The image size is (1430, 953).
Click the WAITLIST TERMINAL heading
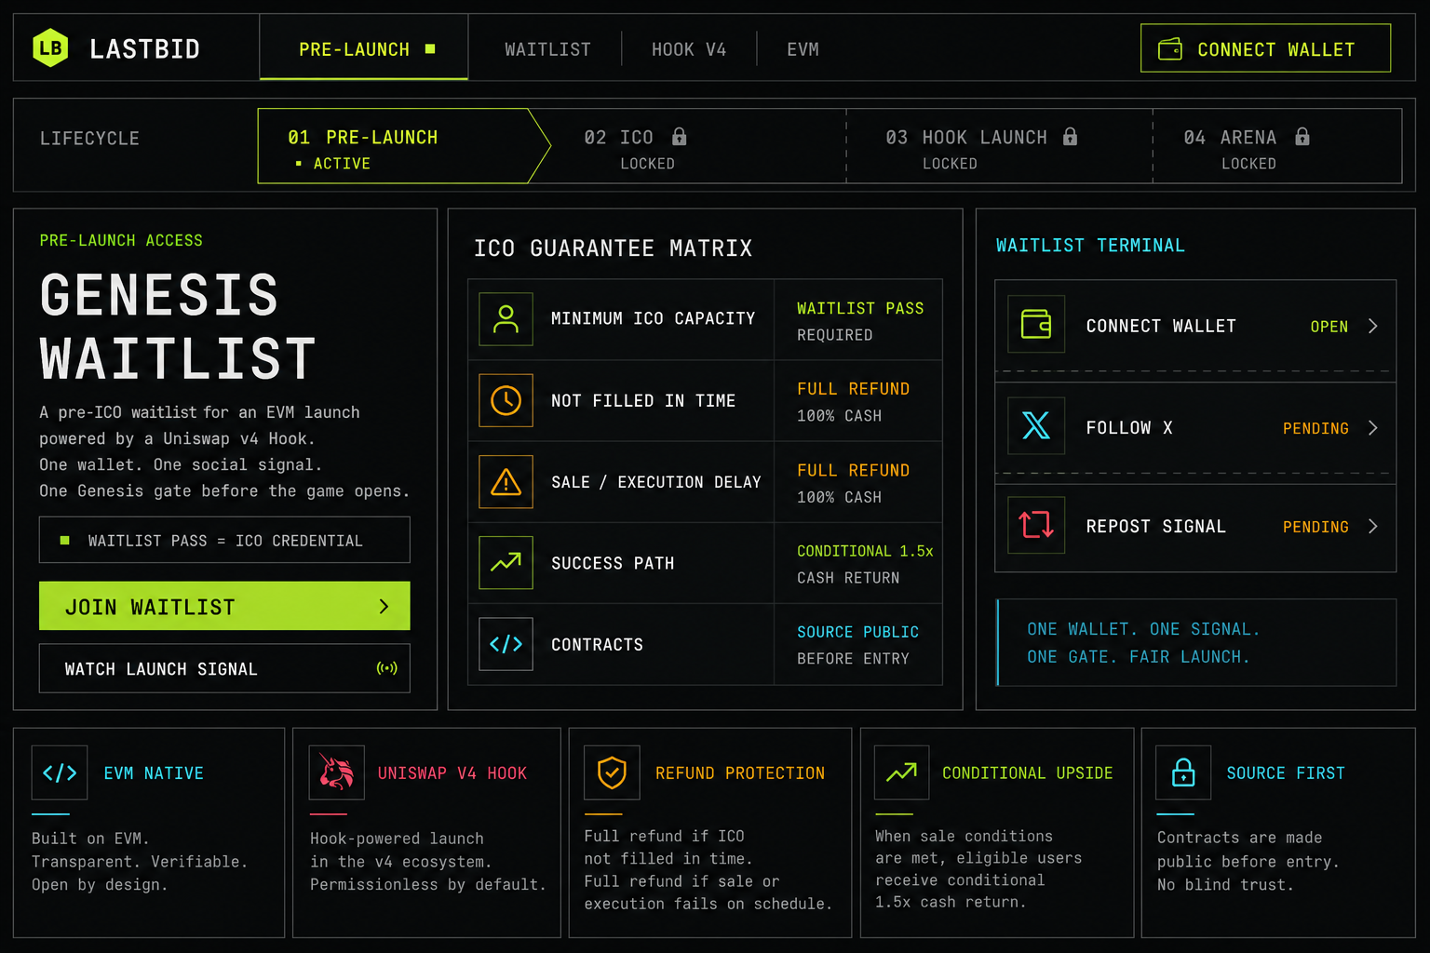click(1090, 245)
